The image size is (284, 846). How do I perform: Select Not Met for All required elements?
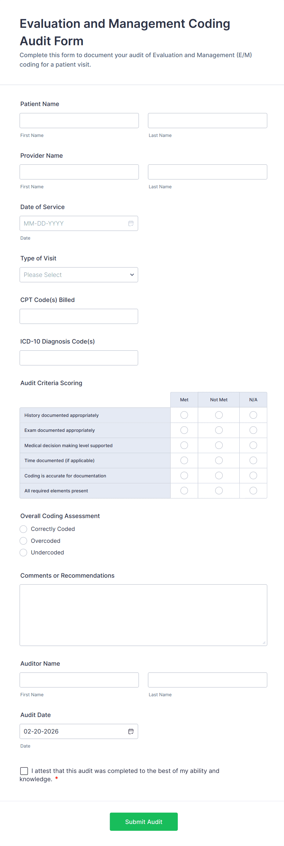coord(219,491)
